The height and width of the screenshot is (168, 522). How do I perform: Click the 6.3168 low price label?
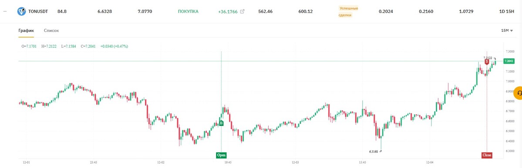[x=374, y=152]
